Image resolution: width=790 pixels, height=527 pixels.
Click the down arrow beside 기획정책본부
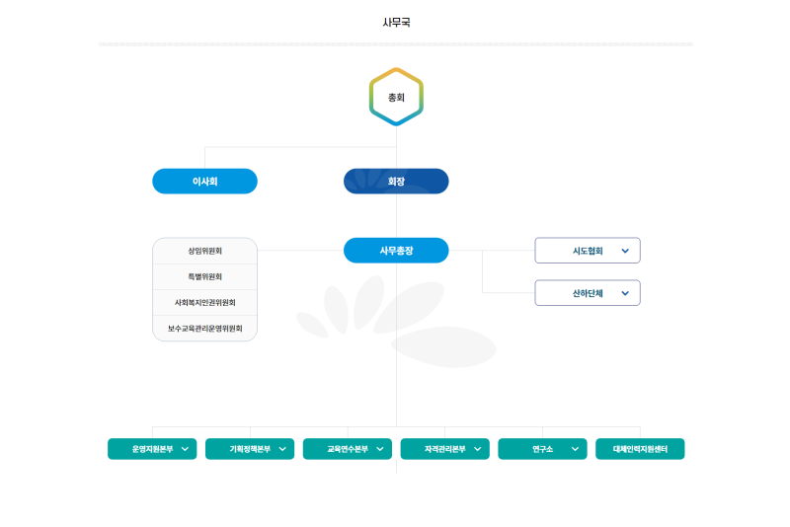click(282, 450)
